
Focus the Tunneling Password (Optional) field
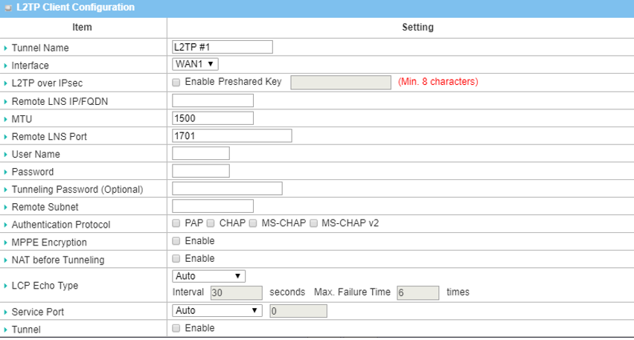tap(227, 188)
